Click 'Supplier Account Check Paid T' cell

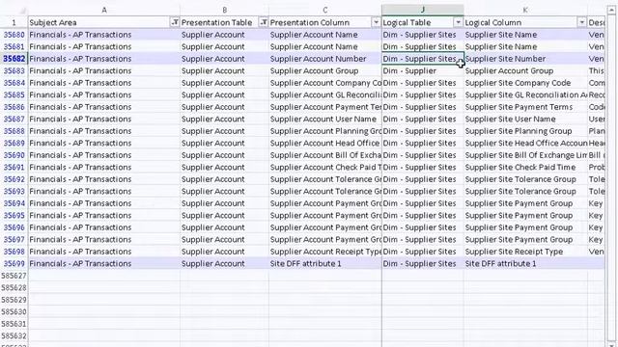(x=325, y=167)
